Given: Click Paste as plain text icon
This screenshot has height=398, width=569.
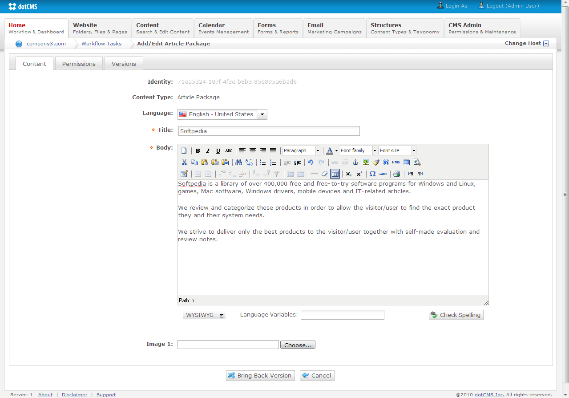Looking at the screenshot, I should (215, 162).
